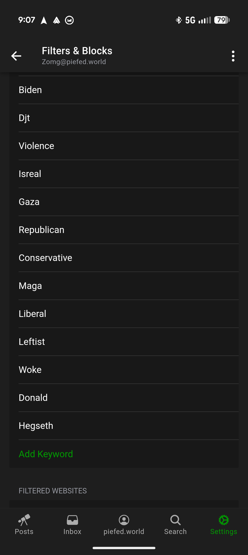The width and height of the screenshot is (248, 555).
Task: Tap the Bluetooth status icon
Action: click(179, 20)
